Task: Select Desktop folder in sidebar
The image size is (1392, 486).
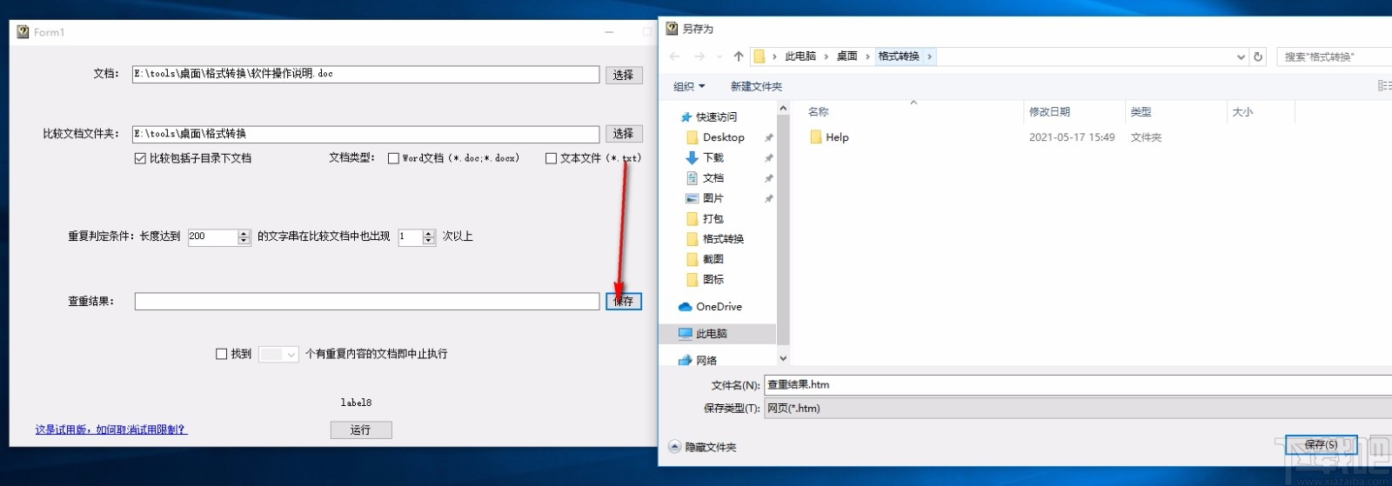Action: point(723,137)
